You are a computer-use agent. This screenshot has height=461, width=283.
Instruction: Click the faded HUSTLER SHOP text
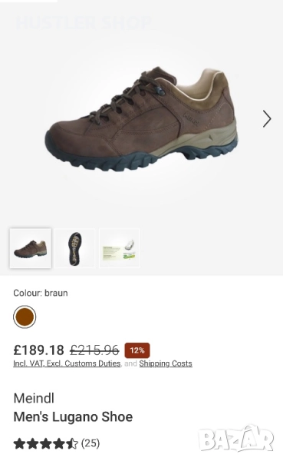tap(84, 22)
